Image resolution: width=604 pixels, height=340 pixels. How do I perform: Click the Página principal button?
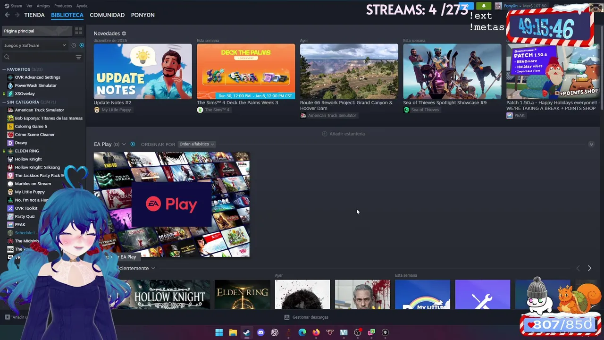click(37, 31)
